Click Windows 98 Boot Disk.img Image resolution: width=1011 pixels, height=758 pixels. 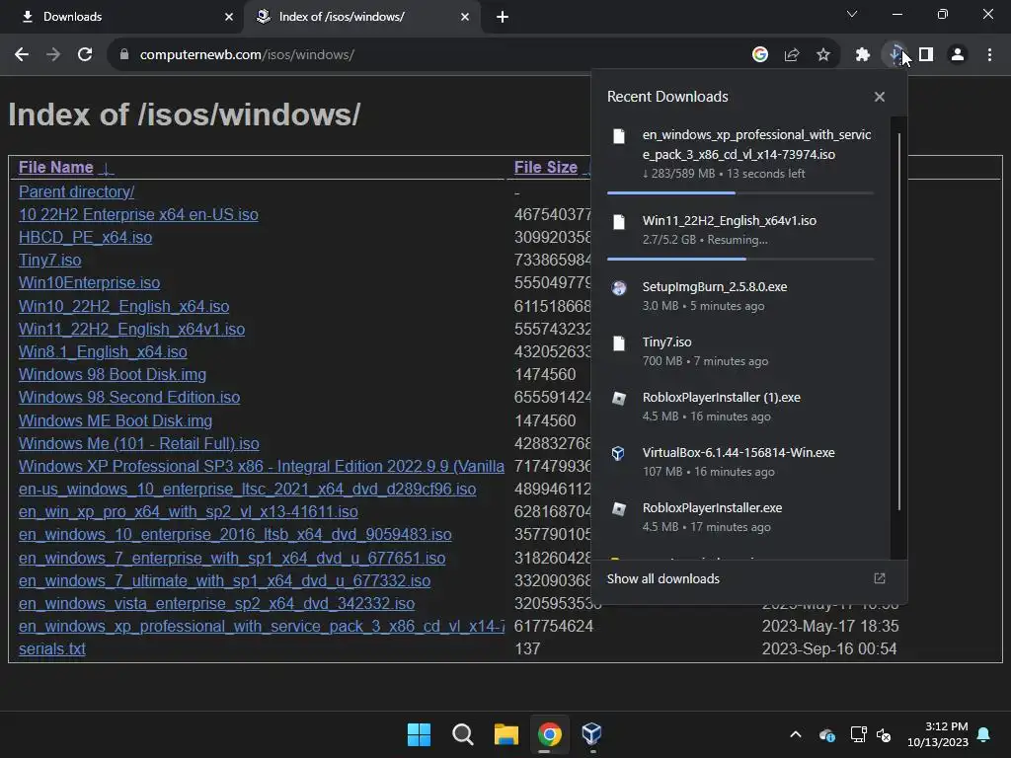click(113, 374)
